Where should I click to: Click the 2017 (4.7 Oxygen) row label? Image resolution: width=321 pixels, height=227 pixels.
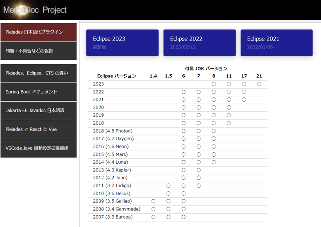[x=113, y=139]
